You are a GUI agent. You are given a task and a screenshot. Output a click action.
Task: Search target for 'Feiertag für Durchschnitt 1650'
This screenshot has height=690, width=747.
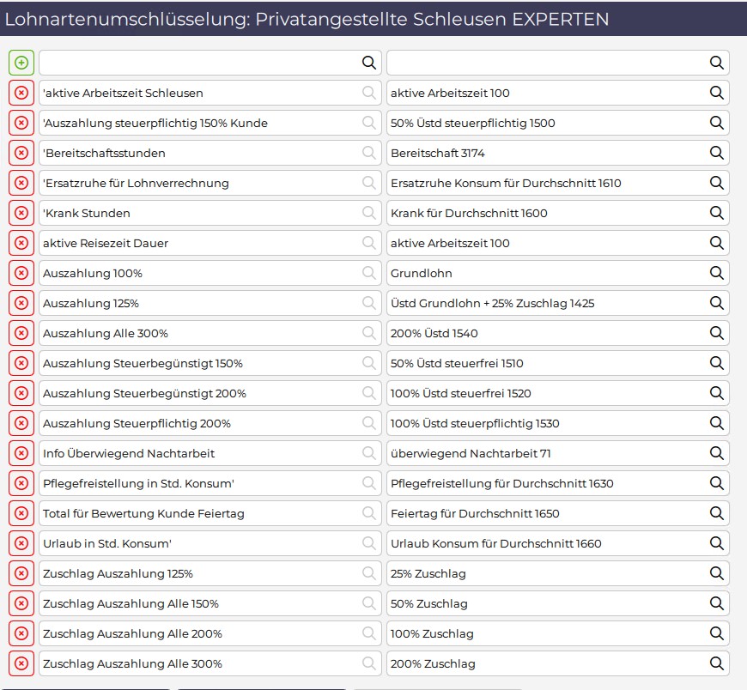click(x=716, y=512)
